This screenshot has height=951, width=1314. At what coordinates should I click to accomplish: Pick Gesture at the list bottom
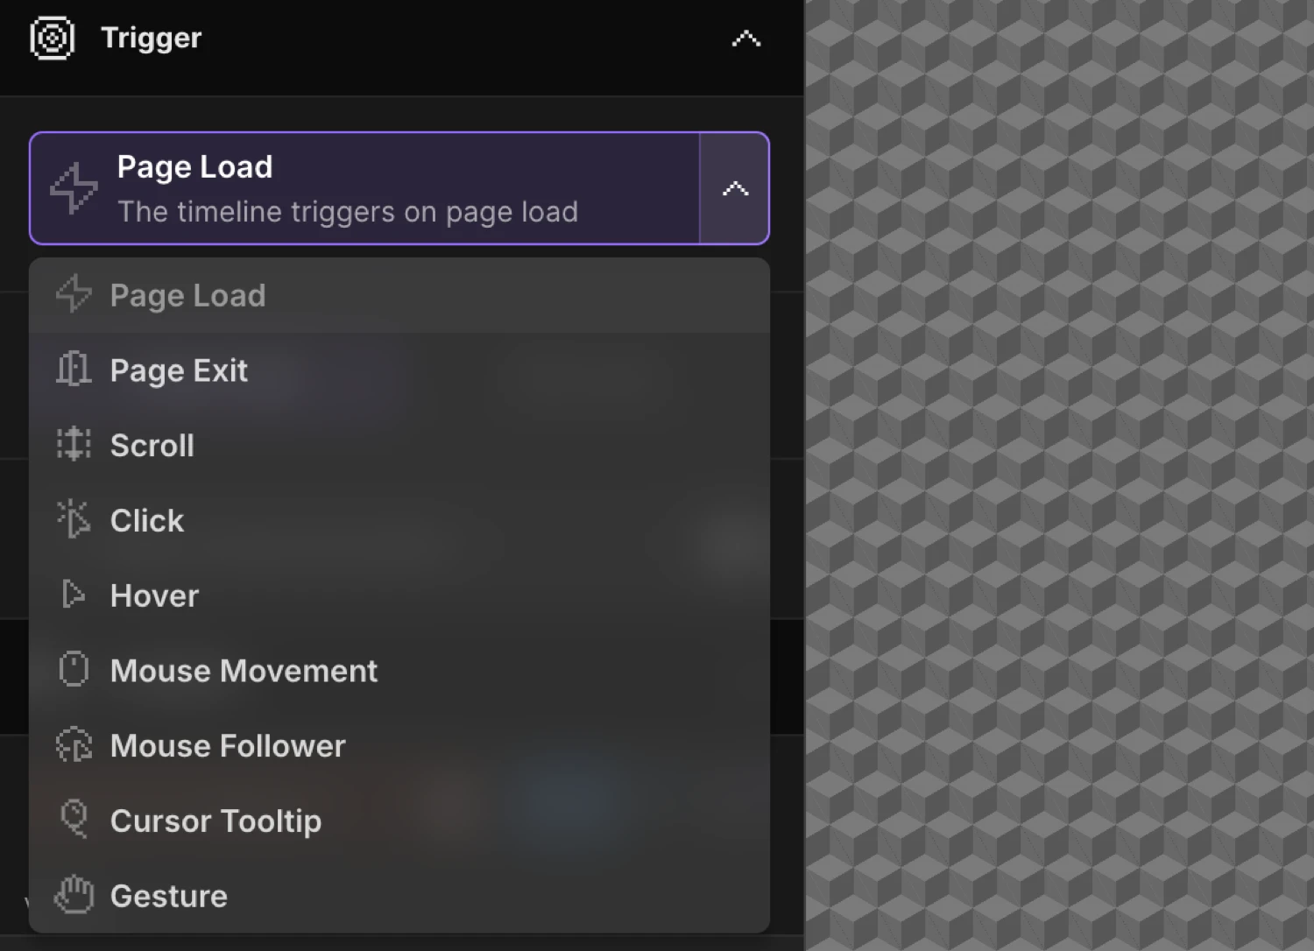click(x=168, y=895)
